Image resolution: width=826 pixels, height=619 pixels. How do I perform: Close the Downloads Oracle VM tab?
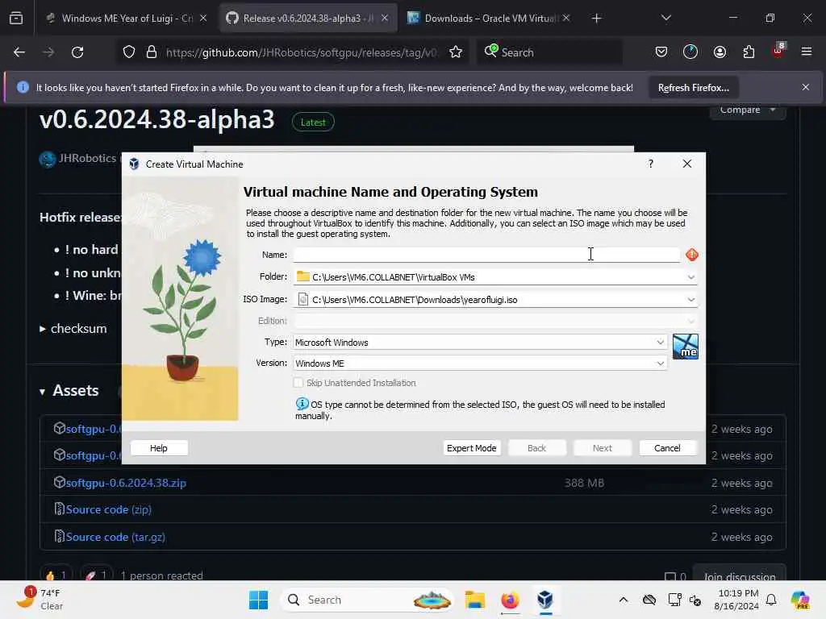pyautogui.click(x=566, y=19)
